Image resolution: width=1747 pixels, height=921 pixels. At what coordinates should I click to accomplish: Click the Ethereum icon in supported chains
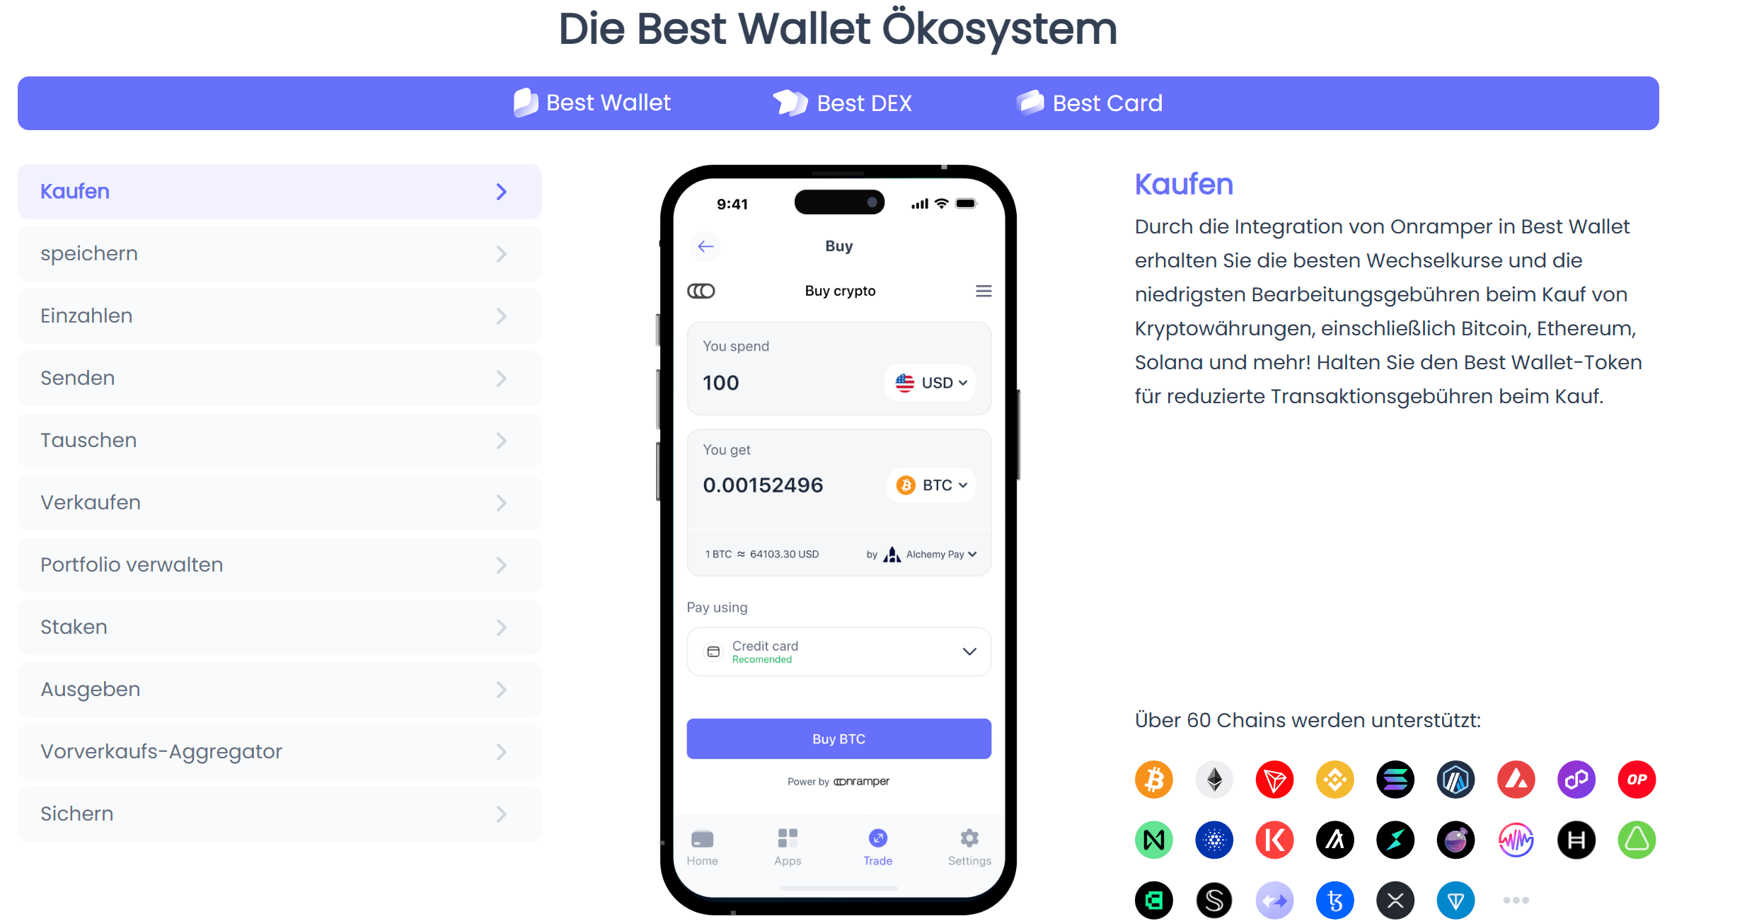pyautogui.click(x=1213, y=779)
